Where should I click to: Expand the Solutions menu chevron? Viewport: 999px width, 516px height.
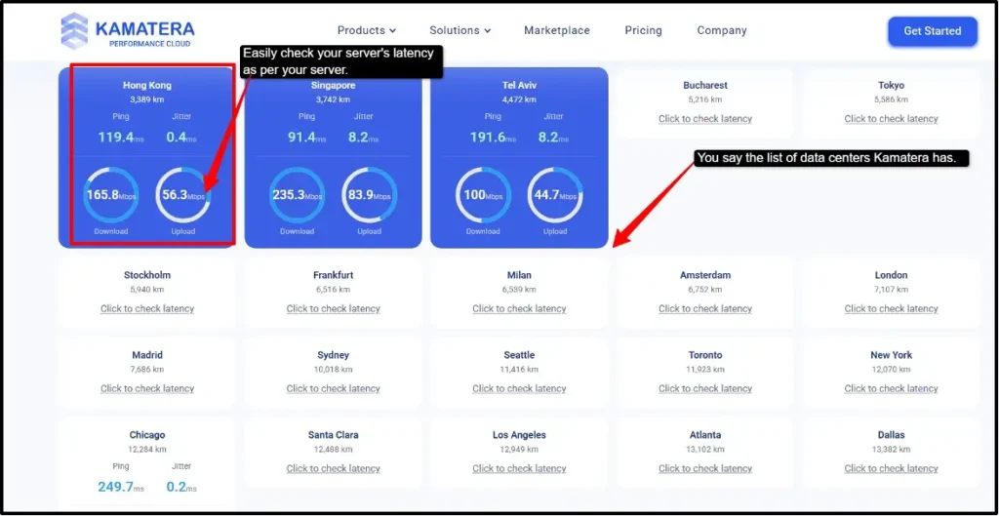coord(488,30)
